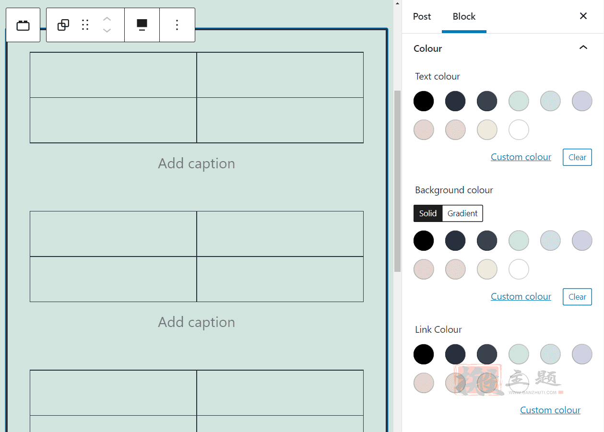The image size is (604, 432).
Task: Choose dark grey Background colour swatch
Action: [x=487, y=241]
